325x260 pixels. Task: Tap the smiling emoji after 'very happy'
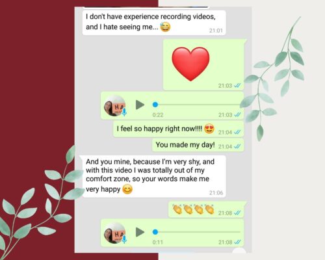pyautogui.click(x=127, y=189)
